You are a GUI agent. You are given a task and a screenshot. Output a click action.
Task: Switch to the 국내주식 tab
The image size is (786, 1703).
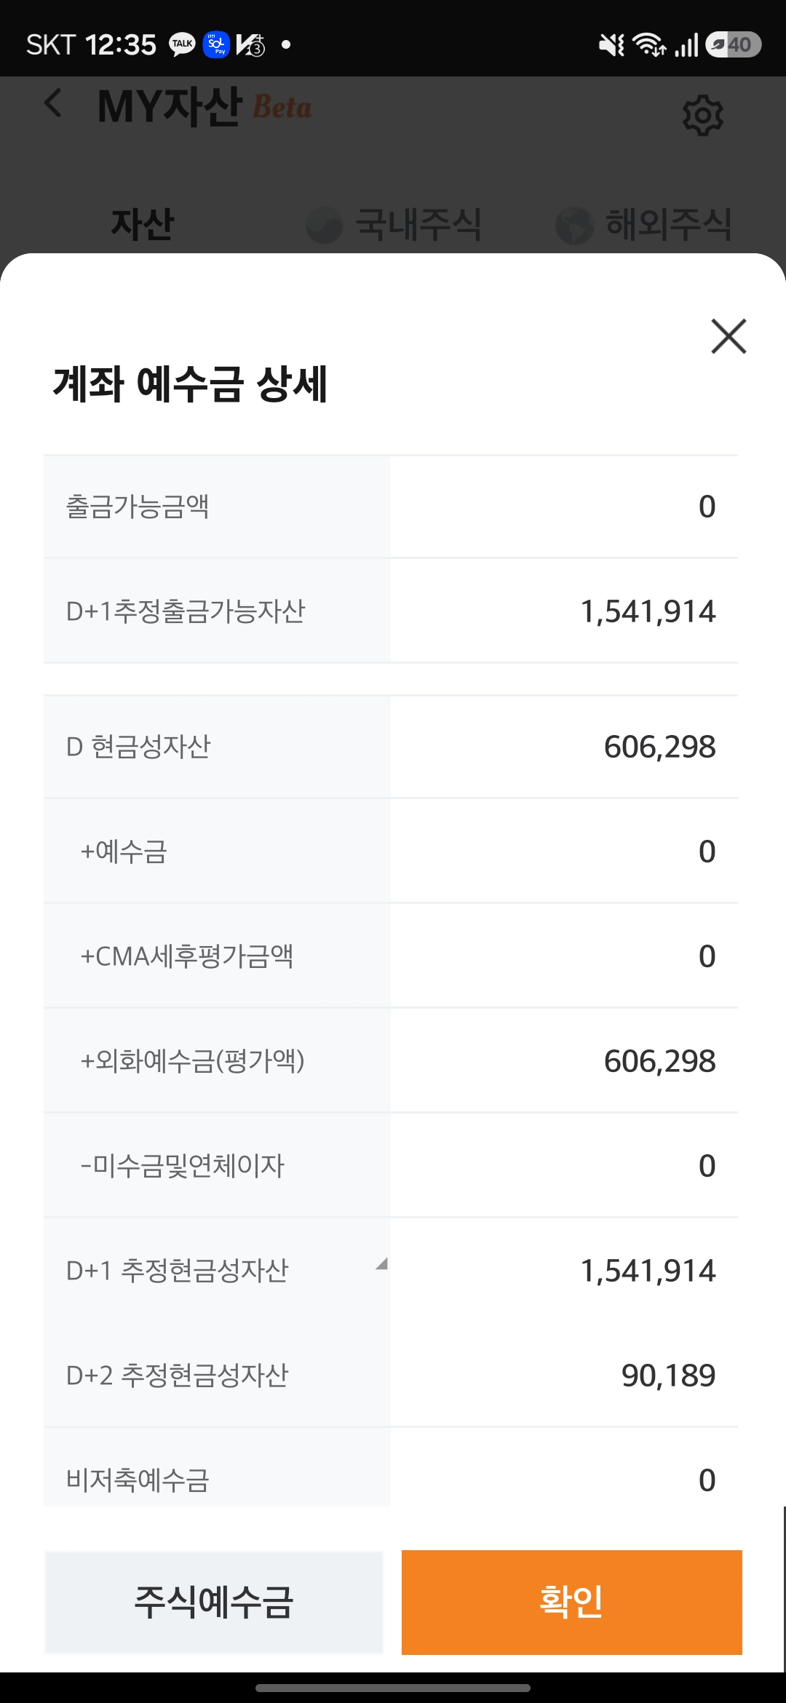418,223
